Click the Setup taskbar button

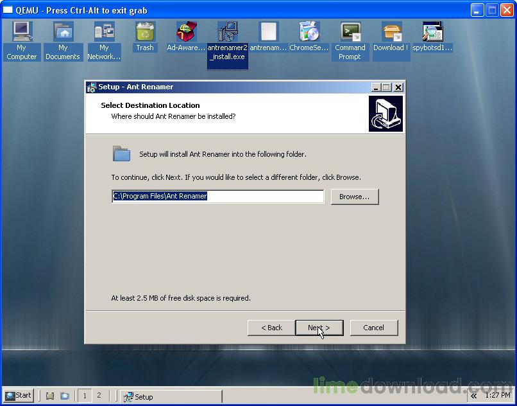pyautogui.click(x=171, y=396)
